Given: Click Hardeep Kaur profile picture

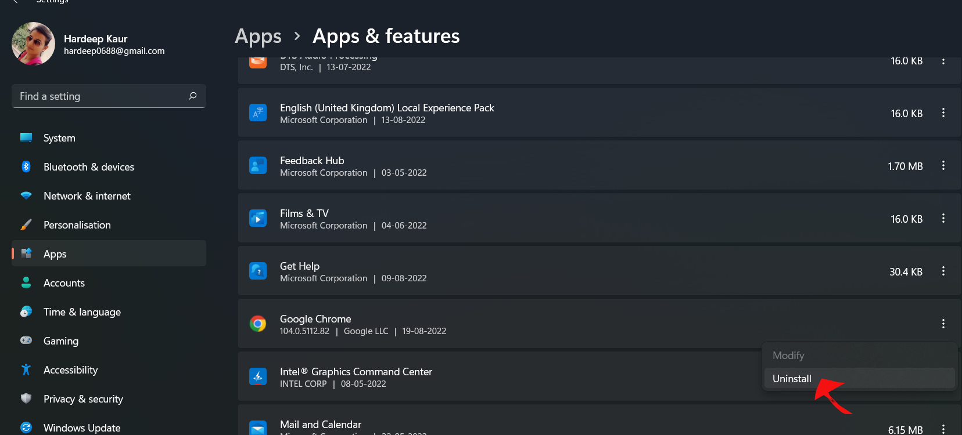Looking at the screenshot, I should pyautogui.click(x=34, y=44).
